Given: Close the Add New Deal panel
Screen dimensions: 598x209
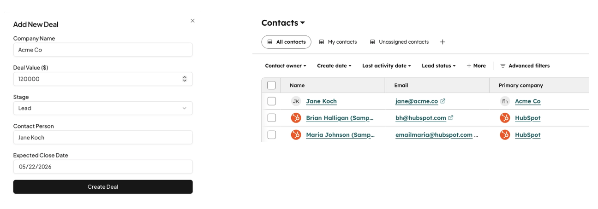Looking at the screenshot, I should (192, 21).
